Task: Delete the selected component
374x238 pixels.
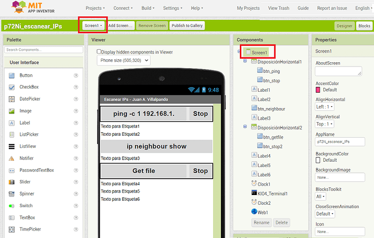Action: click(x=281, y=223)
